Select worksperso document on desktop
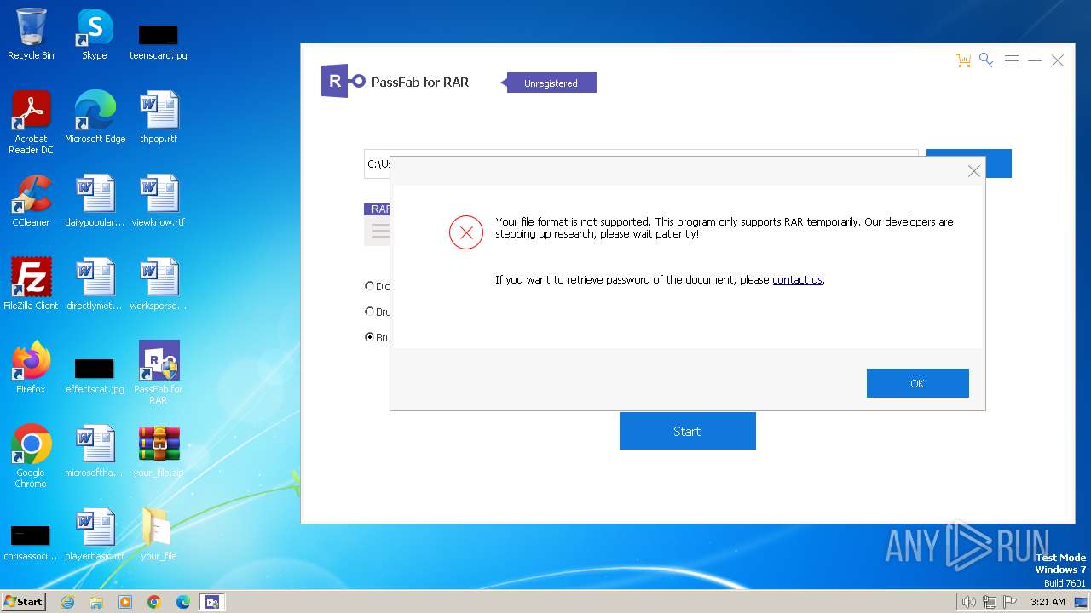1091x613 pixels. point(159,284)
